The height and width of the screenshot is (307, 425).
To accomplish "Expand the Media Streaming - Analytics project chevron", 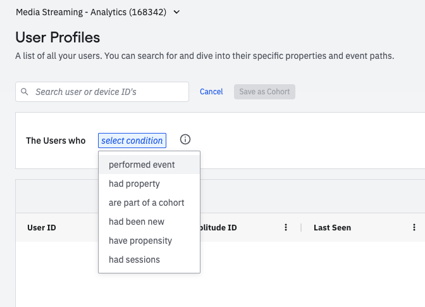I will click(x=176, y=12).
